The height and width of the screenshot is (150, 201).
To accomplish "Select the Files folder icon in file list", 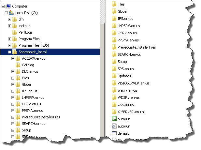I will (114, 4).
